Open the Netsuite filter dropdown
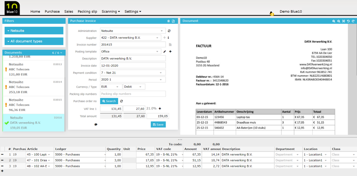 pyautogui.click(x=34, y=31)
